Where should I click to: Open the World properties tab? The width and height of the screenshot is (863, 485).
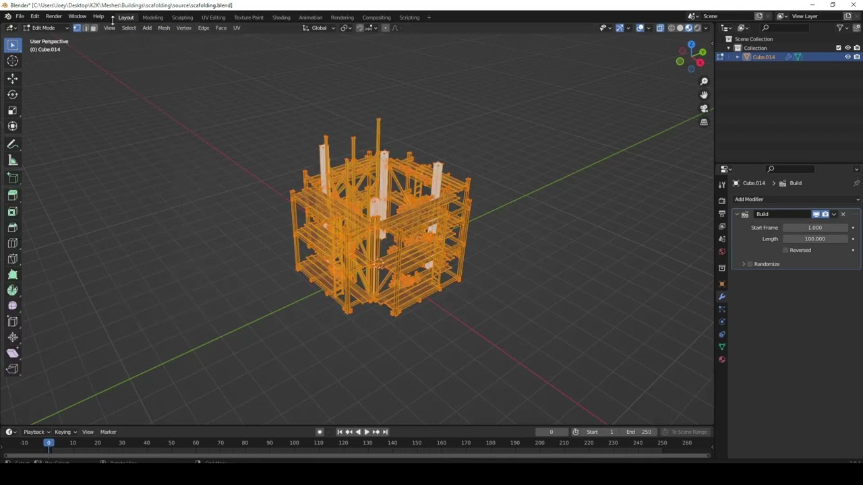(x=722, y=251)
